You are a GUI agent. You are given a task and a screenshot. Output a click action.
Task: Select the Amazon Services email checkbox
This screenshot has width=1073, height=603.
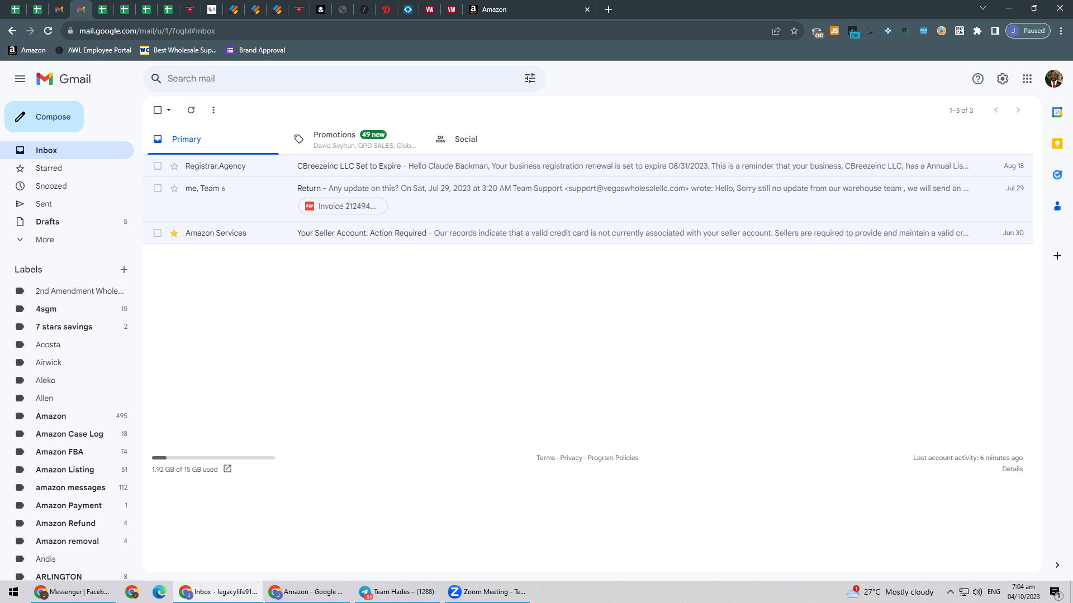pyautogui.click(x=158, y=233)
